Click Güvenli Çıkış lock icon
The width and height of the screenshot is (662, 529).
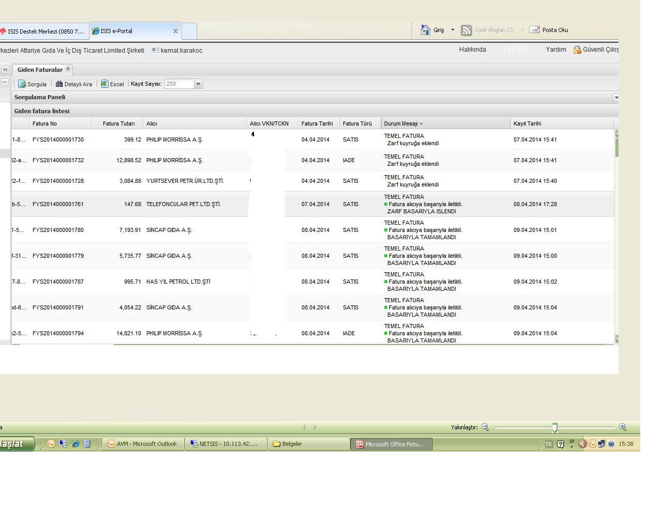tap(577, 50)
